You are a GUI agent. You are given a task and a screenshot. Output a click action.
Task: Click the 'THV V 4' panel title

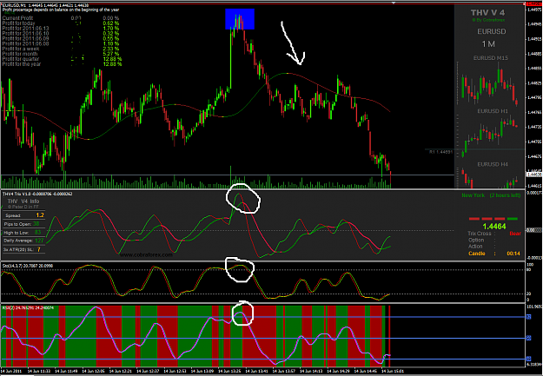pos(487,13)
